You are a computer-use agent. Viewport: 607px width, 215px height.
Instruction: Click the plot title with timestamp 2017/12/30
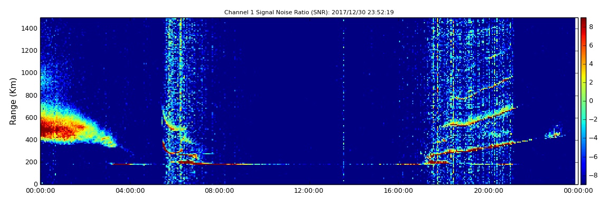[309, 12]
